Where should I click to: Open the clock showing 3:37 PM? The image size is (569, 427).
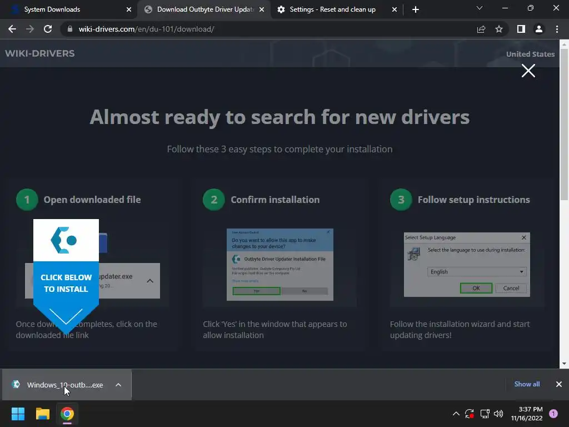pos(527,414)
